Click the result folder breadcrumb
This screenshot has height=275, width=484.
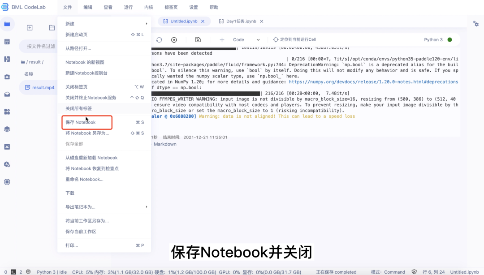tap(35, 62)
